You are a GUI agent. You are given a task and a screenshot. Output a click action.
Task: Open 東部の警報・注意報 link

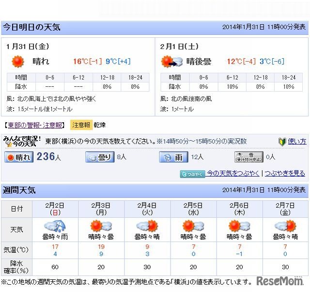pyautogui.click(x=35, y=125)
